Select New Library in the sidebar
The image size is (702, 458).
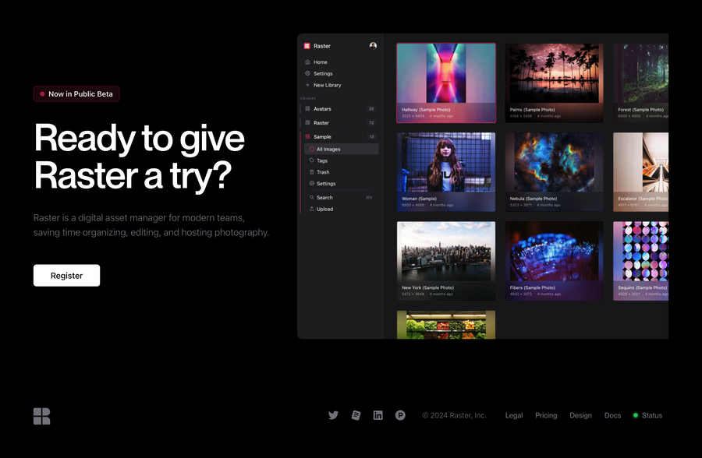(x=326, y=85)
